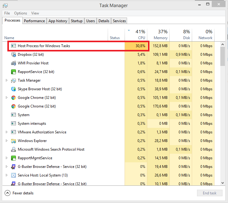Click the Skype Browser Host icon
Image resolution: width=228 pixels, height=203 pixels.
pyautogui.click(x=14, y=89)
